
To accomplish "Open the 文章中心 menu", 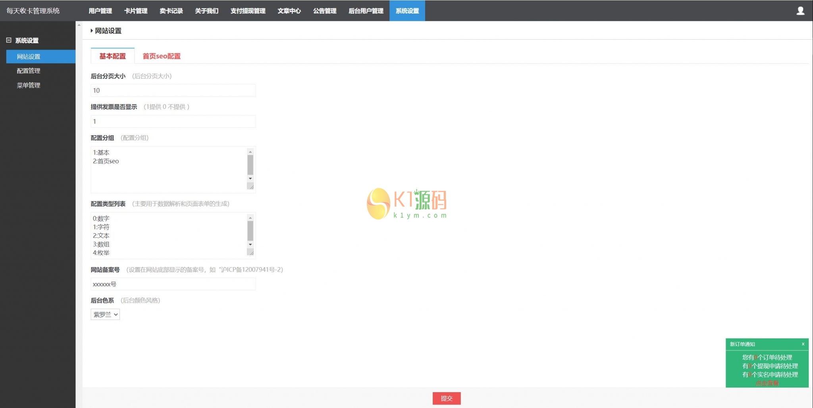I will [289, 11].
